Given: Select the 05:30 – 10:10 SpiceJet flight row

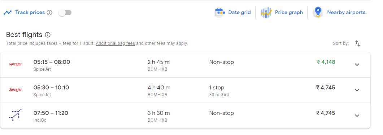Looking at the screenshot, I should coord(185,90).
